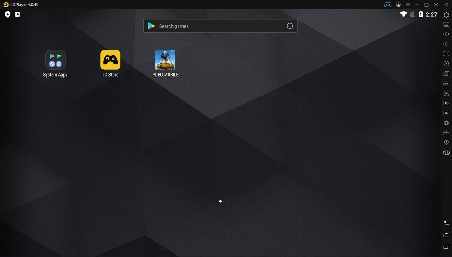Click the Wi-Fi status icon
The width and height of the screenshot is (452, 257).
(404, 14)
